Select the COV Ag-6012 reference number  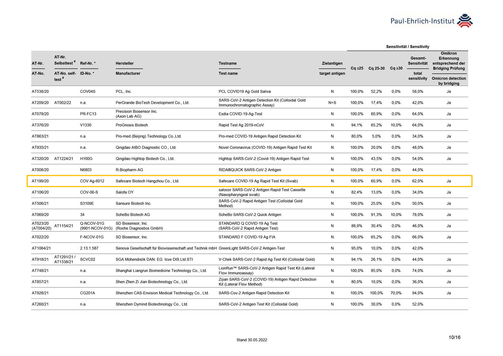pos(92,181)
